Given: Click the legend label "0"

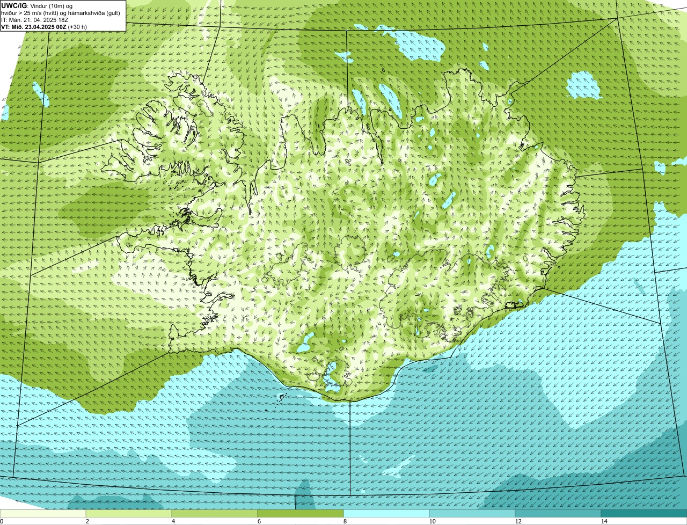Looking at the screenshot, I should tap(2, 521).
